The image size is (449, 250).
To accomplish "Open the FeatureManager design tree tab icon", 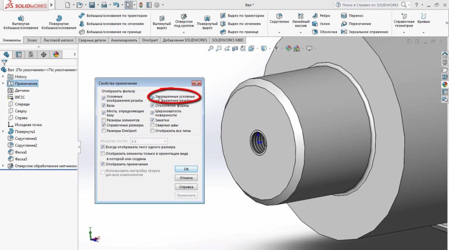I will pos(6,54).
